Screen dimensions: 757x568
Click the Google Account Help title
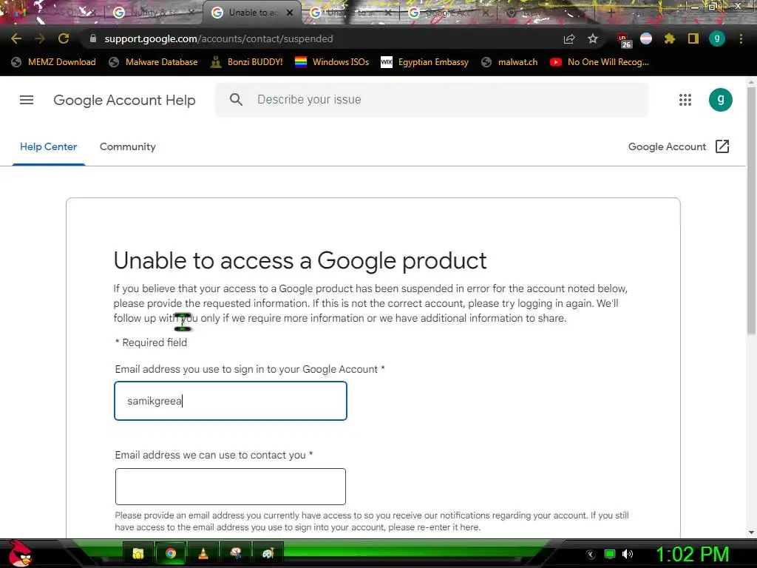(124, 100)
